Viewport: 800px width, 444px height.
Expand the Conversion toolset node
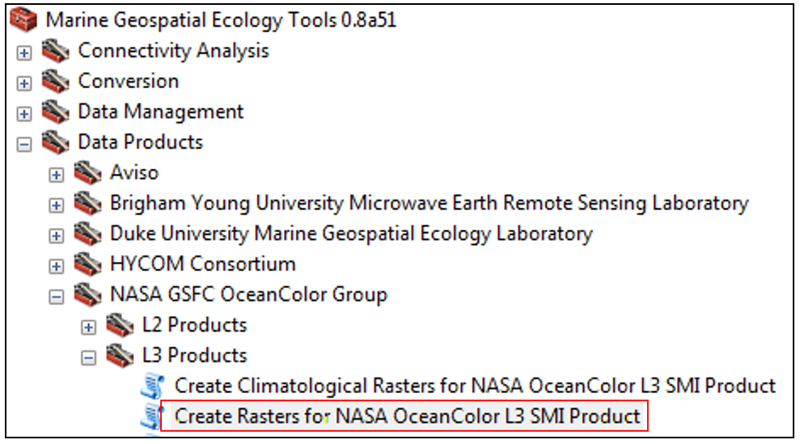[x=24, y=83]
